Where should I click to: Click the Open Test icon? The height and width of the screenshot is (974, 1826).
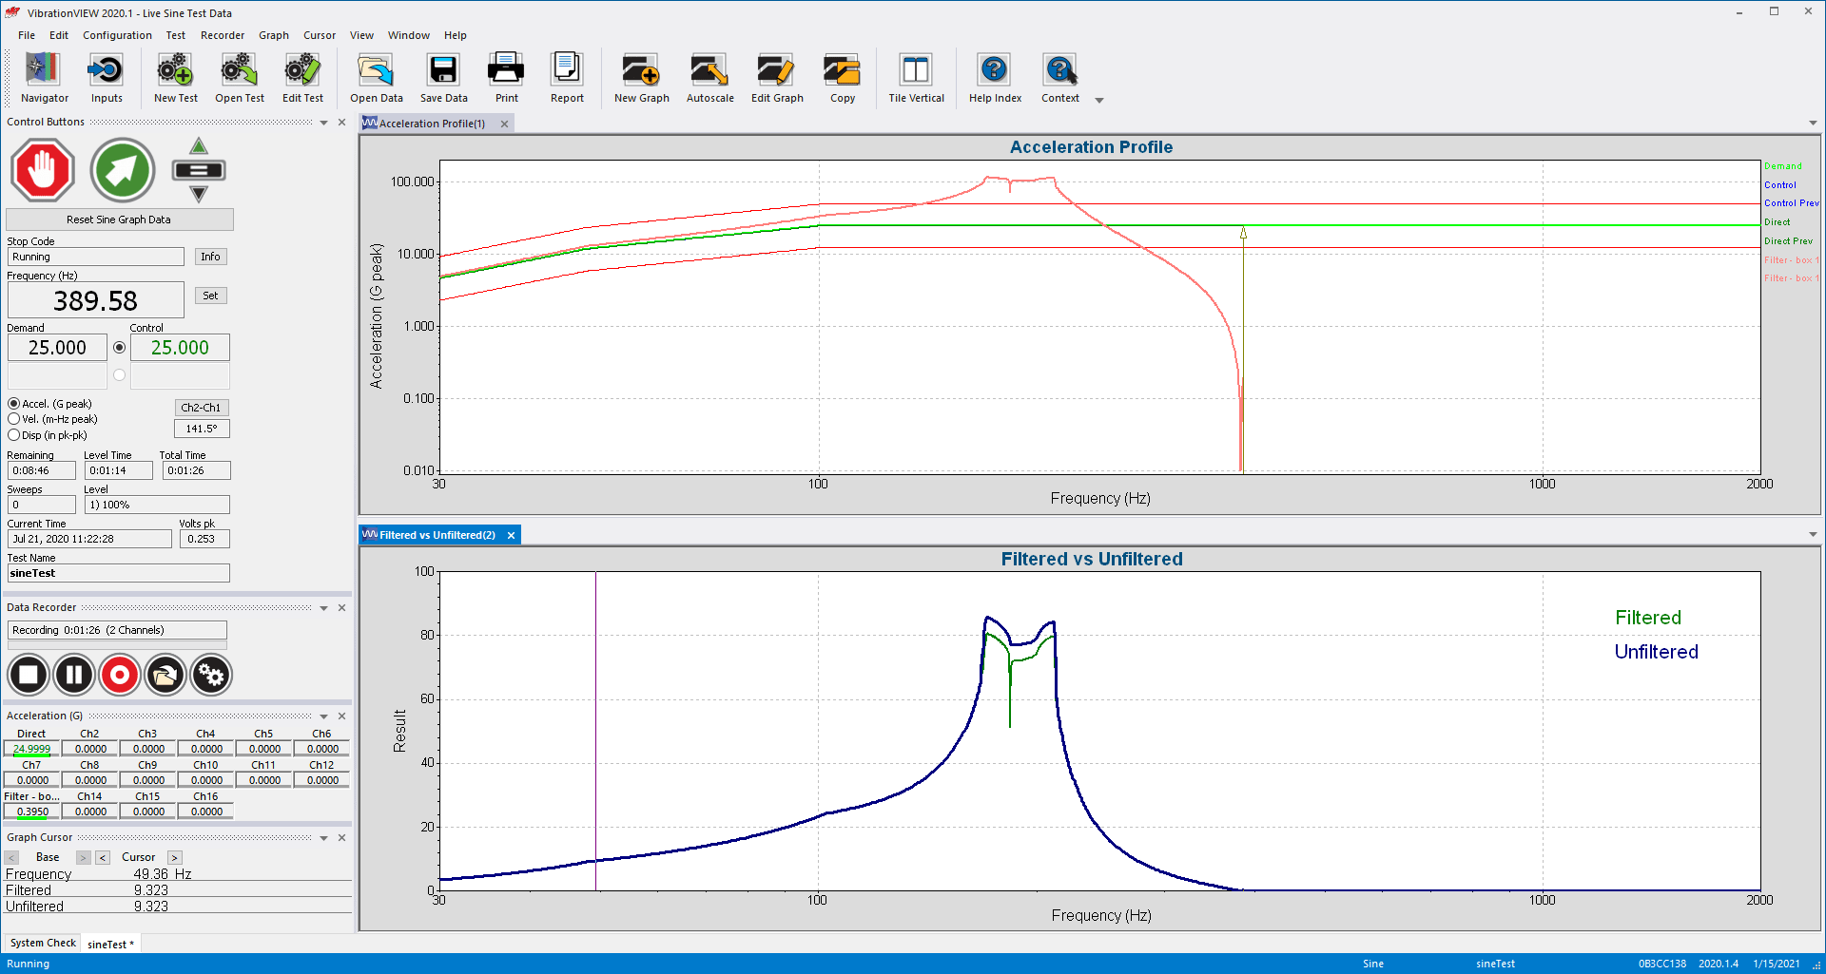pyautogui.click(x=240, y=78)
